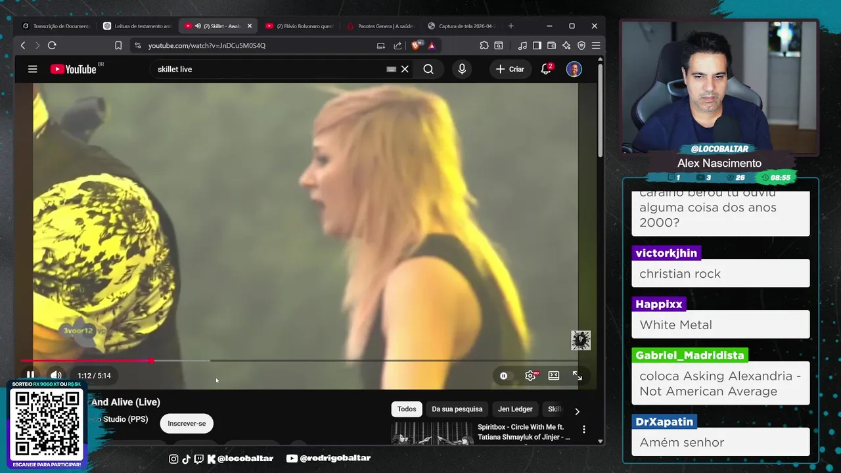Switch to Flávio Bolsonaro tab
The height and width of the screenshot is (473, 841).
(300, 26)
